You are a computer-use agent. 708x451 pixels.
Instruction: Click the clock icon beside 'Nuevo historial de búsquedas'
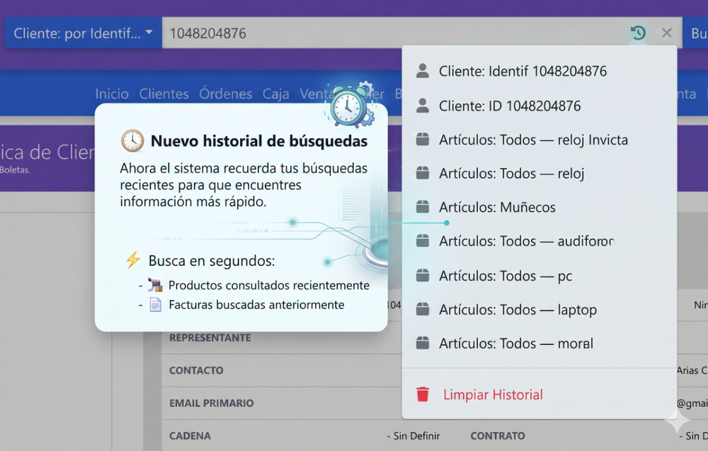point(132,141)
